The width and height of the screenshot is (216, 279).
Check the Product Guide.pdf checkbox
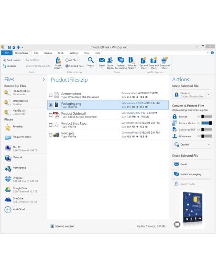[x=51, y=115]
